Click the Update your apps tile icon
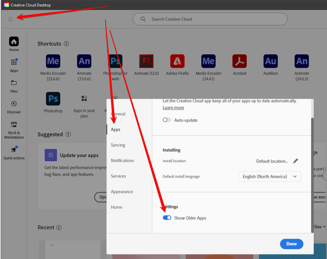The width and height of the screenshot is (327, 259). click(51, 155)
